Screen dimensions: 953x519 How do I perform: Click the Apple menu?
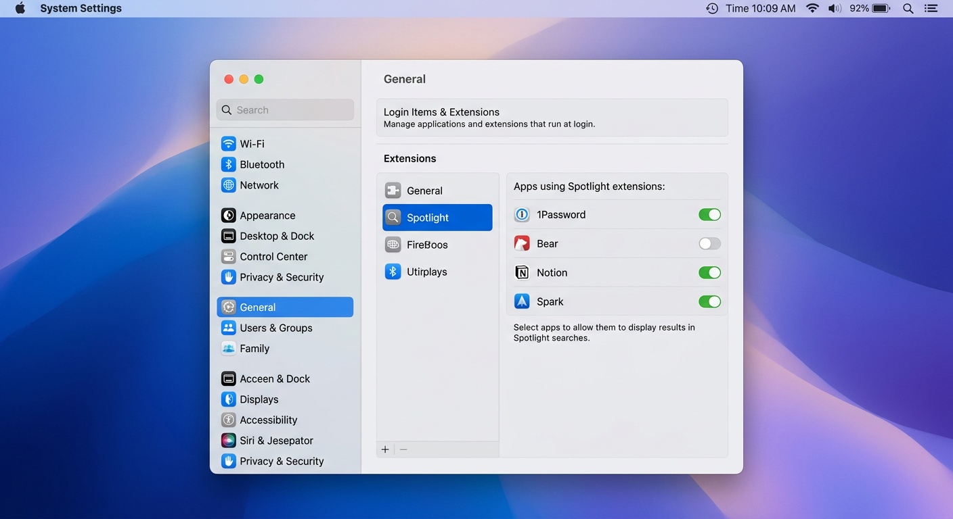pyautogui.click(x=20, y=8)
